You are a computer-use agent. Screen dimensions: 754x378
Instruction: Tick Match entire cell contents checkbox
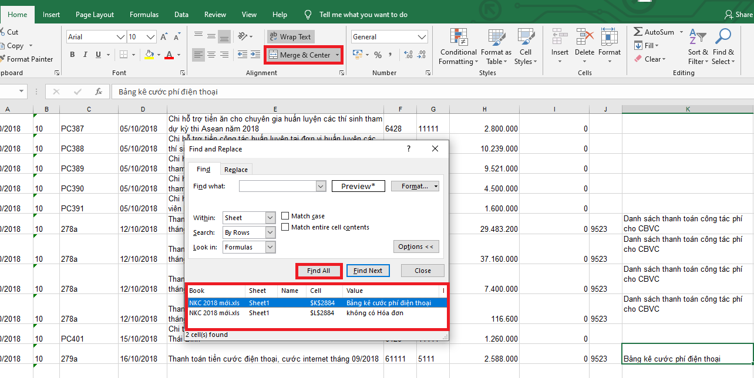coord(285,227)
